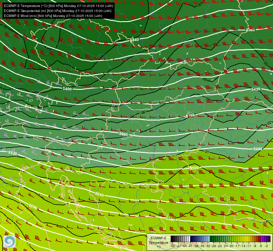This screenshot has width=273, height=251.
Task: Click the 5600 geopotential contour label
Action: click(118, 247)
